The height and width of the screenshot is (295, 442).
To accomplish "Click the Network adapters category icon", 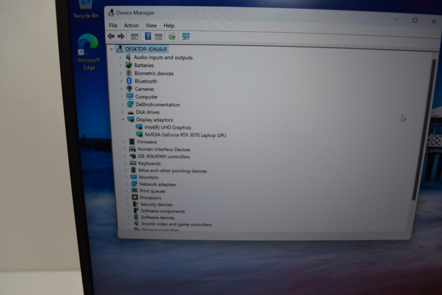I will pyautogui.click(x=134, y=184).
